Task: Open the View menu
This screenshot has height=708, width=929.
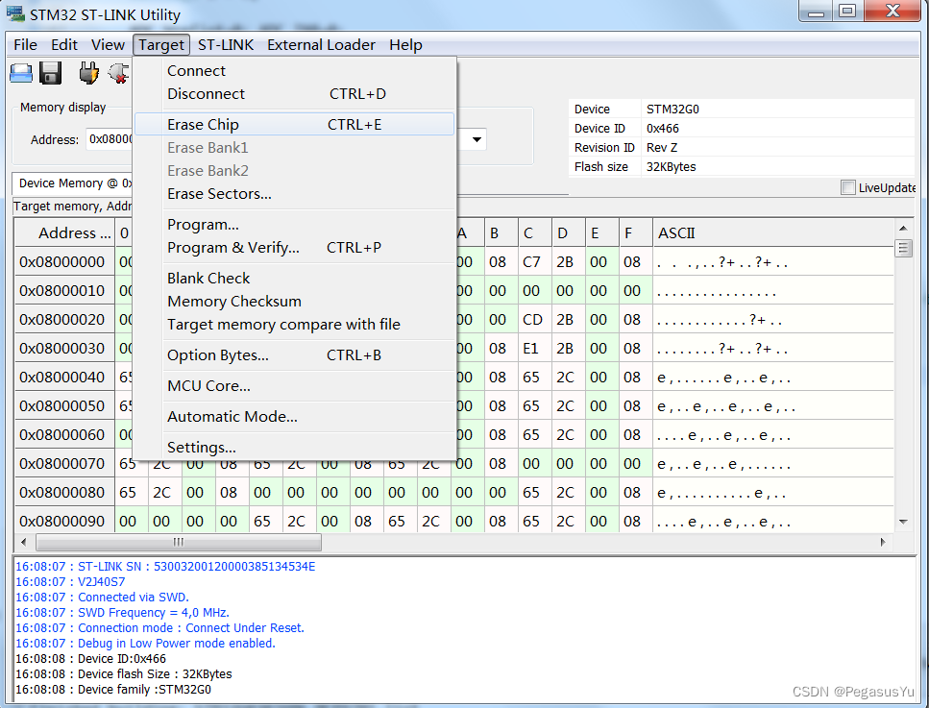Action: 108,45
